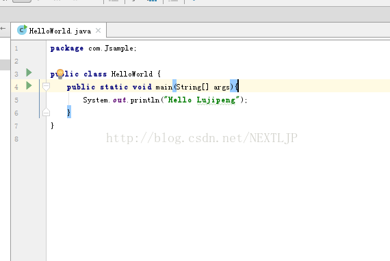Click line number 5 in the gutter
390x261 pixels.
tap(16, 100)
